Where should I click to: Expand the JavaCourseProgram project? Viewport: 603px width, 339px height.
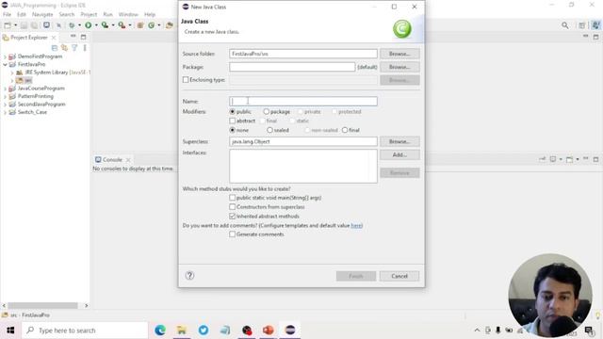[x=5, y=89]
